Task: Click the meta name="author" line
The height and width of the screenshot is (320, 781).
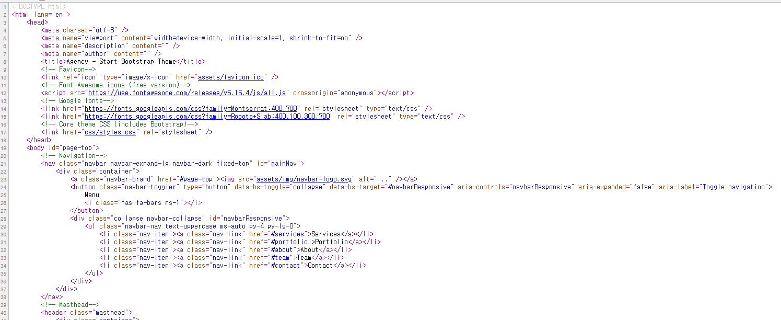Action: coord(101,54)
